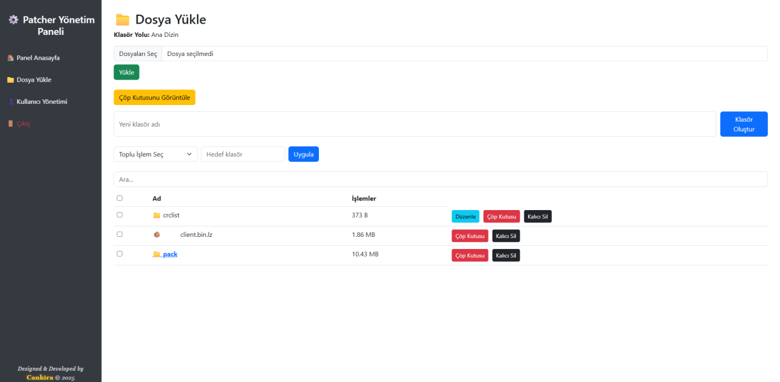Click the folder icon of the crclist row
Viewport: 780px width, 382px height.
[157, 216]
